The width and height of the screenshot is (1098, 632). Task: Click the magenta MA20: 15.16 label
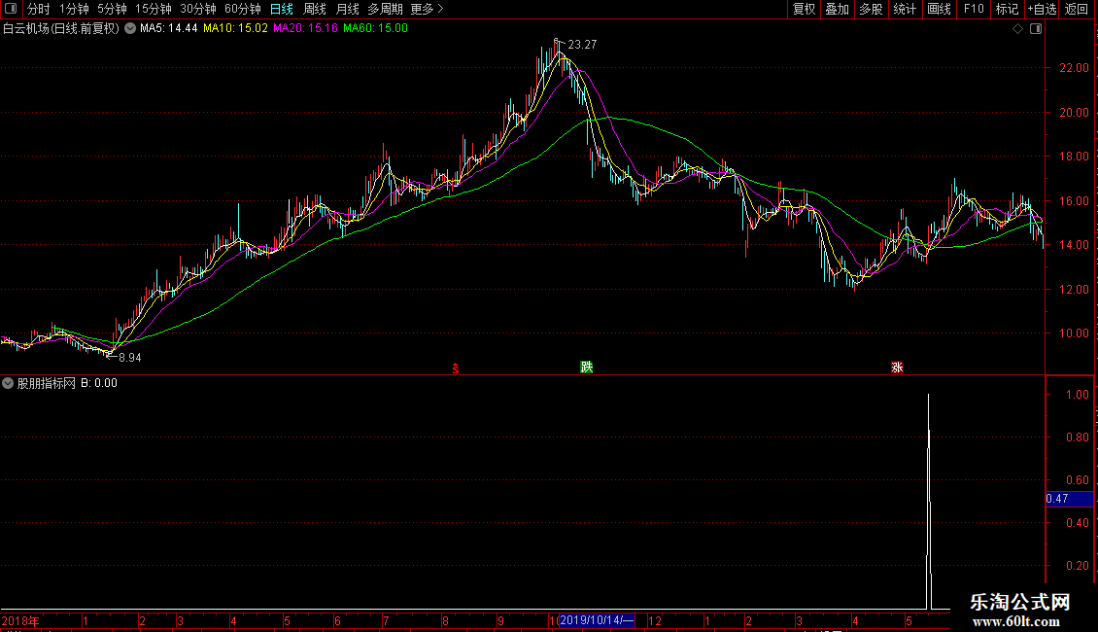pos(305,29)
